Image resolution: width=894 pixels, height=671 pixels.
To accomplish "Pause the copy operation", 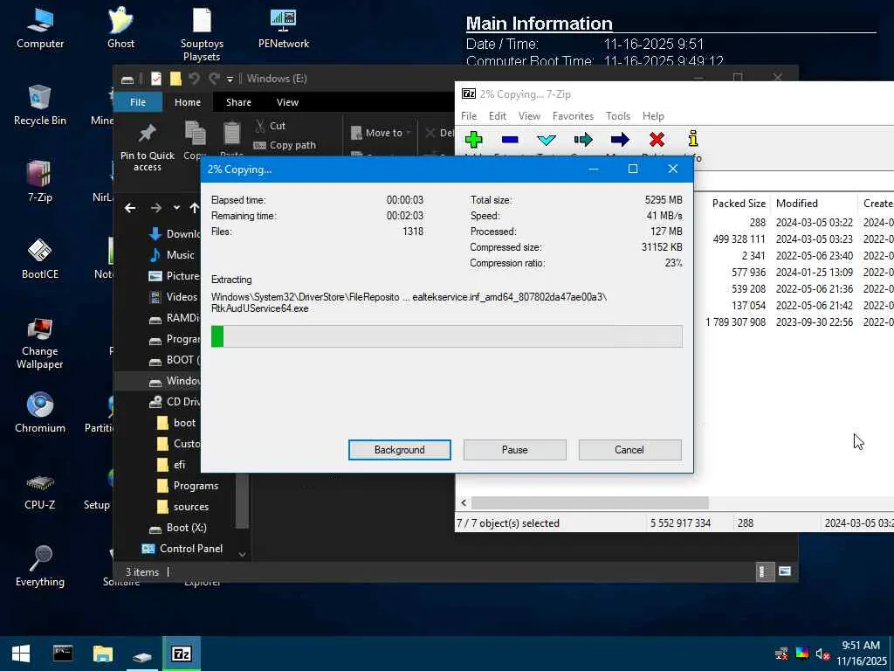I will tap(515, 450).
